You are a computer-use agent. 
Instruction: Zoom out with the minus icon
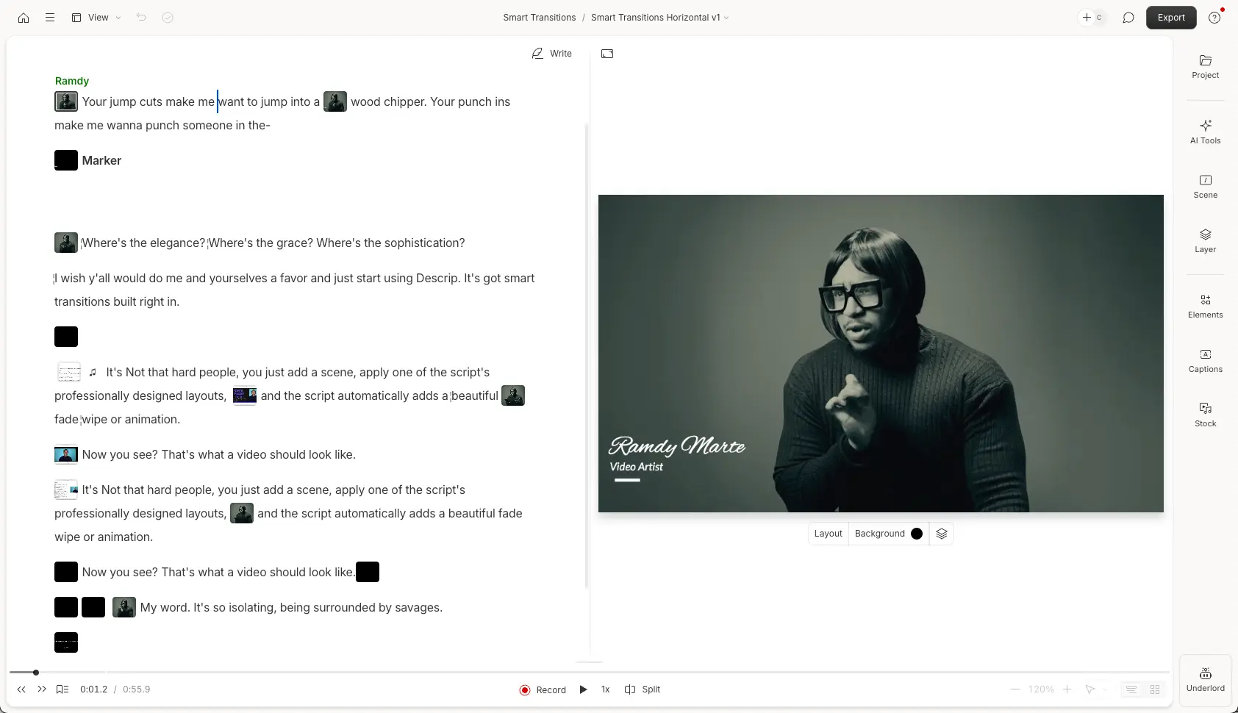[x=1015, y=689]
